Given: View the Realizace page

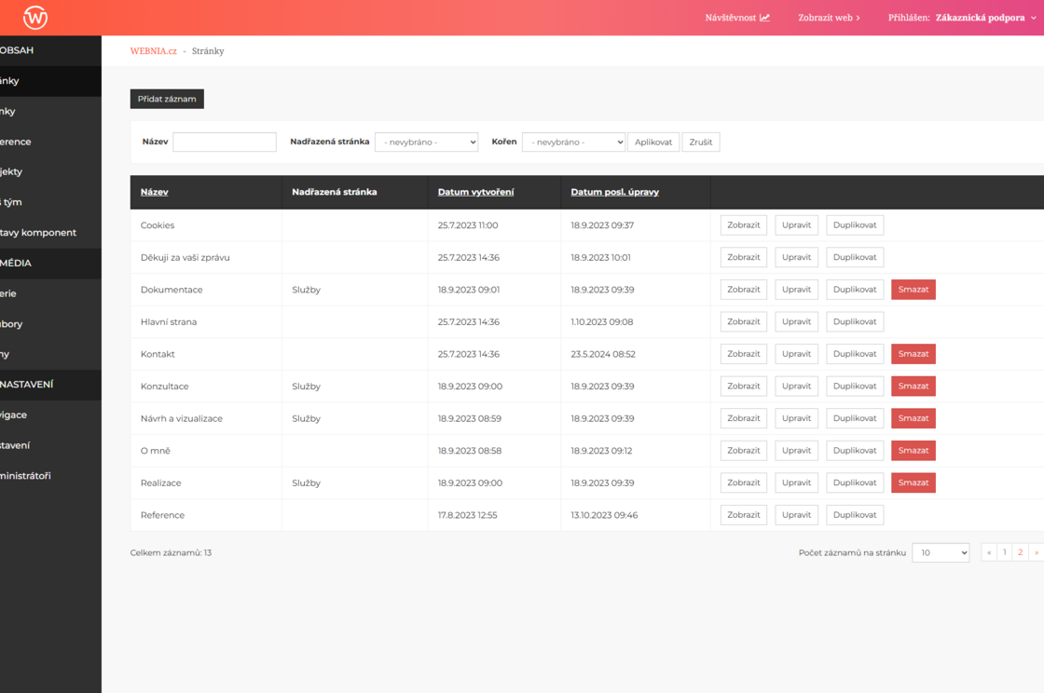Looking at the screenshot, I should coord(743,482).
